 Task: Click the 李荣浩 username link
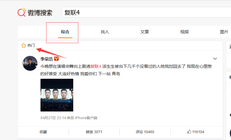pyautogui.click(x=47, y=59)
